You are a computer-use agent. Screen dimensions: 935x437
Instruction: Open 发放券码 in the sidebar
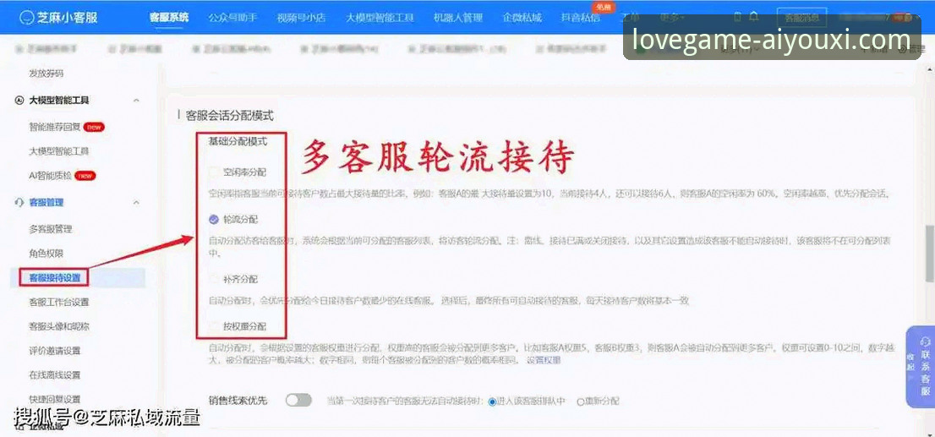(x=46, y=74)
